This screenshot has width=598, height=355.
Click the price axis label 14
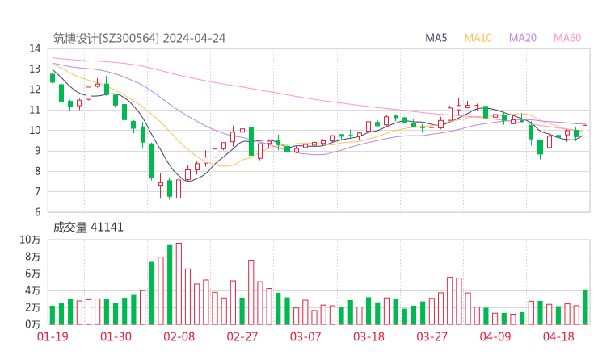[x=35, y=48]
